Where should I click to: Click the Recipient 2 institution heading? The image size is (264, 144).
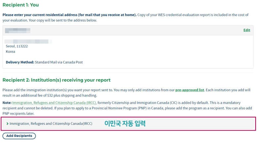[x=56, y=80]
